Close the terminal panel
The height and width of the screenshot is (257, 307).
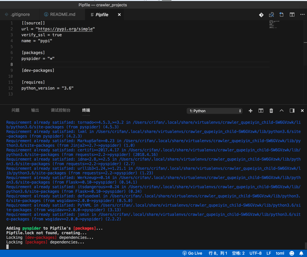pos(302,111)
